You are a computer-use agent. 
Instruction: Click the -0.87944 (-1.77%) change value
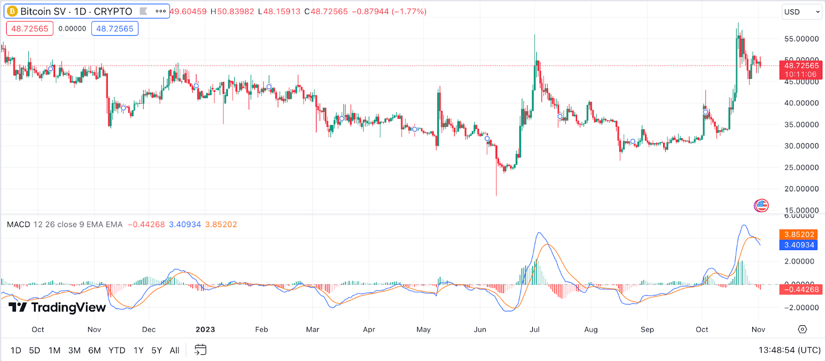(389, 11)
